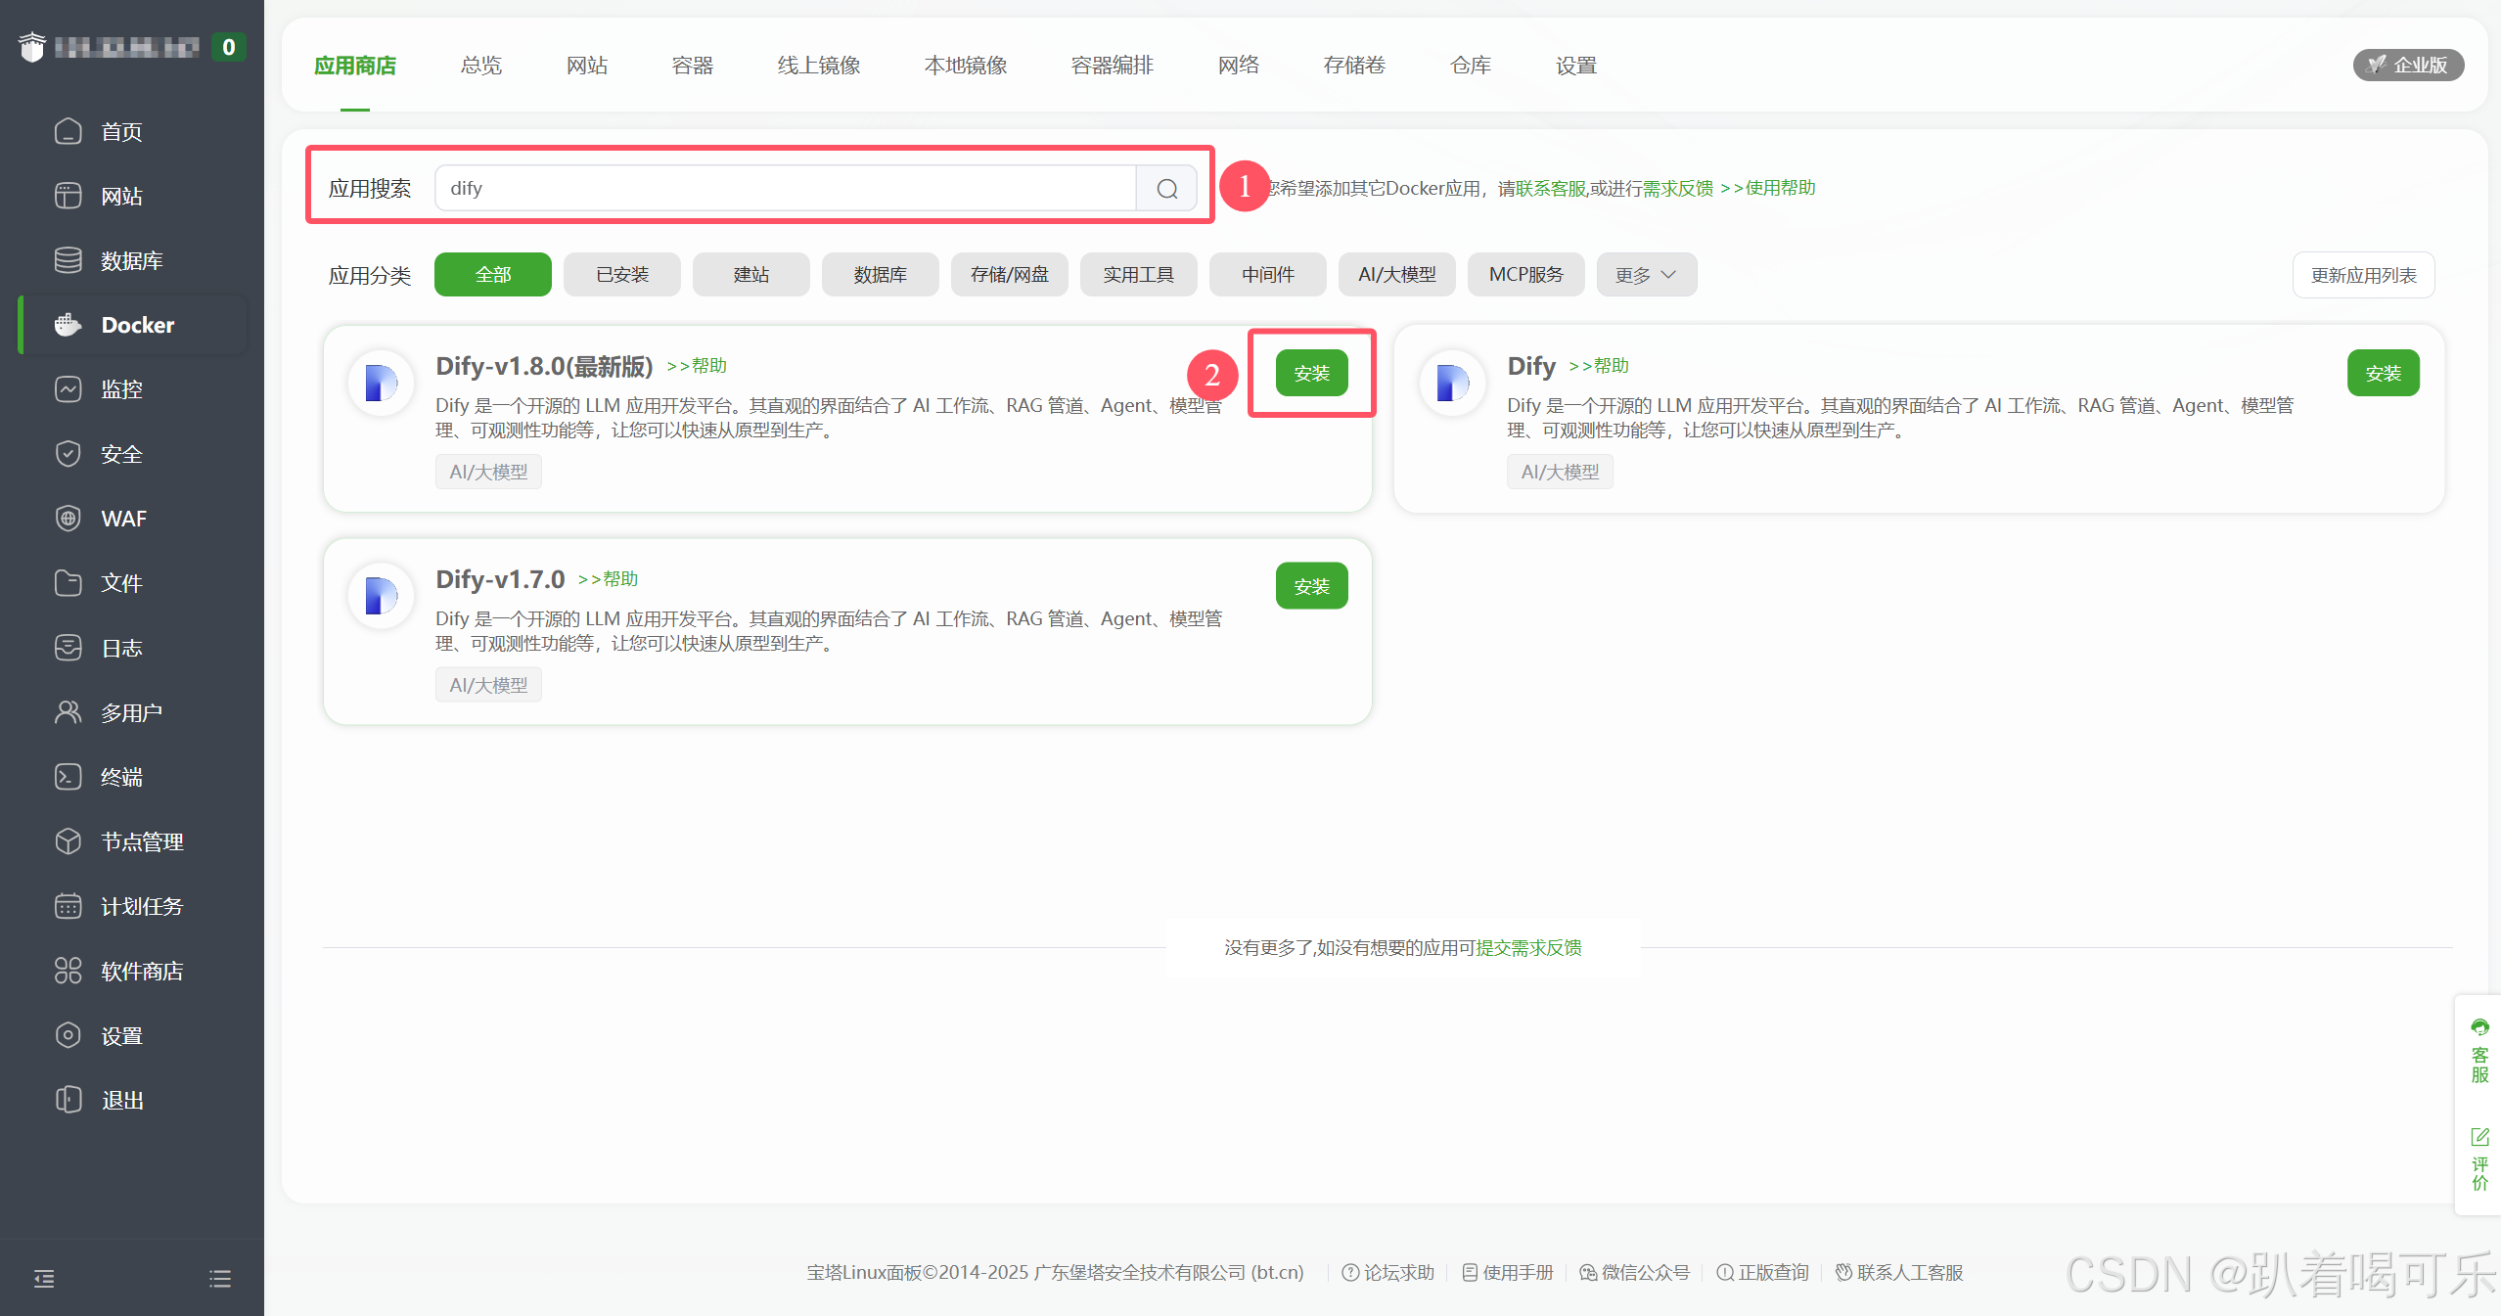
Task: Switch to the 容器 tab
Action: click(693, 66)
